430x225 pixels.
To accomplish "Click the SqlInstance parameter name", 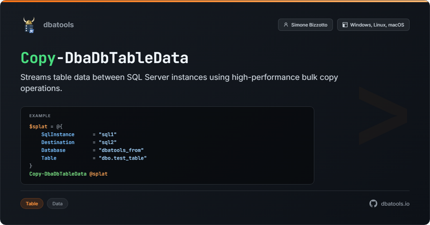I will coord(58,134).
